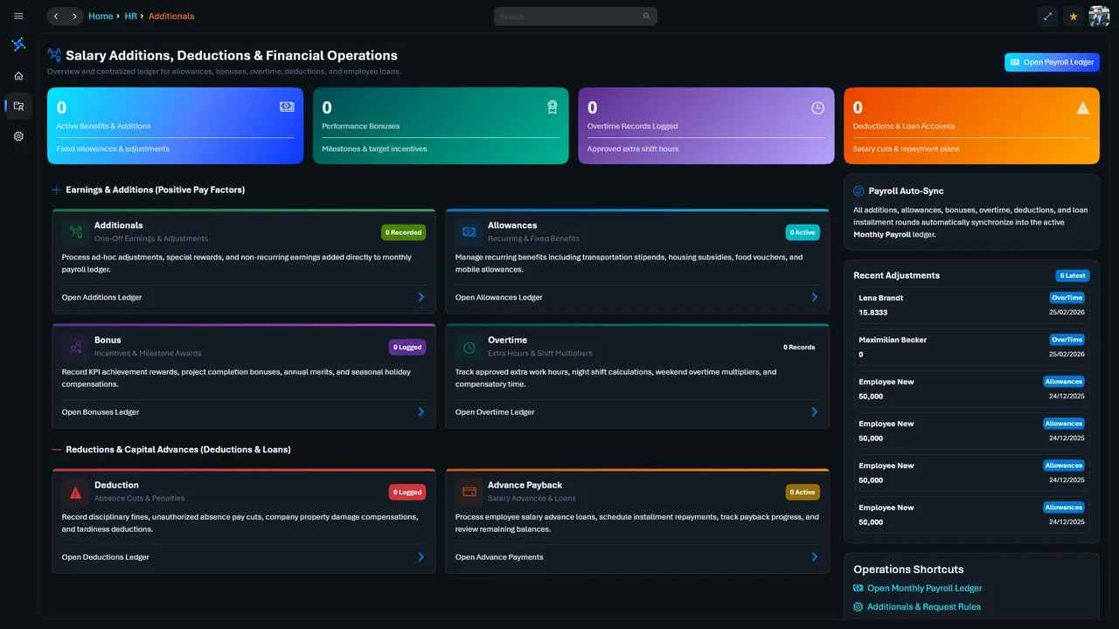The width and height of the screenshot is (1119, 629).
Task: Select the Overtime Records Logged card
Action: click(x=706, y=126)
